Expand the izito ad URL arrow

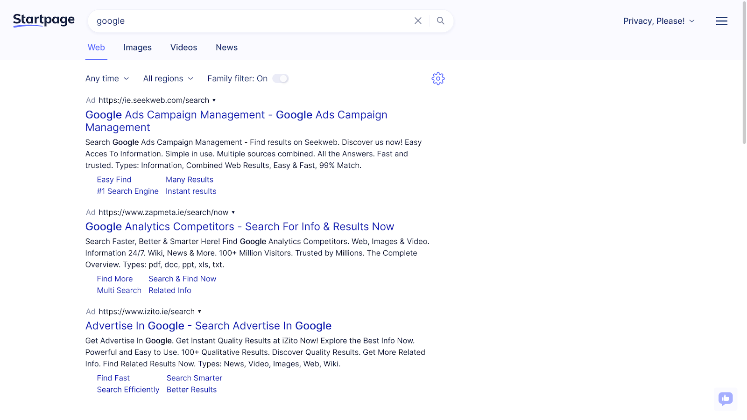pyautogui.click(x=199, y=312)
